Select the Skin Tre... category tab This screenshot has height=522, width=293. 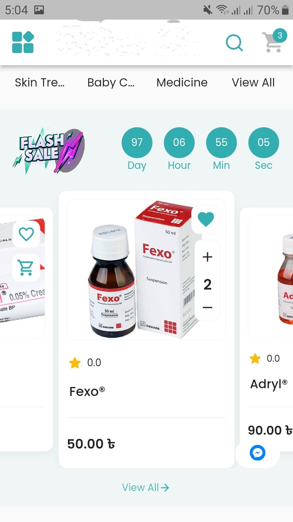[x=39, y=82]
